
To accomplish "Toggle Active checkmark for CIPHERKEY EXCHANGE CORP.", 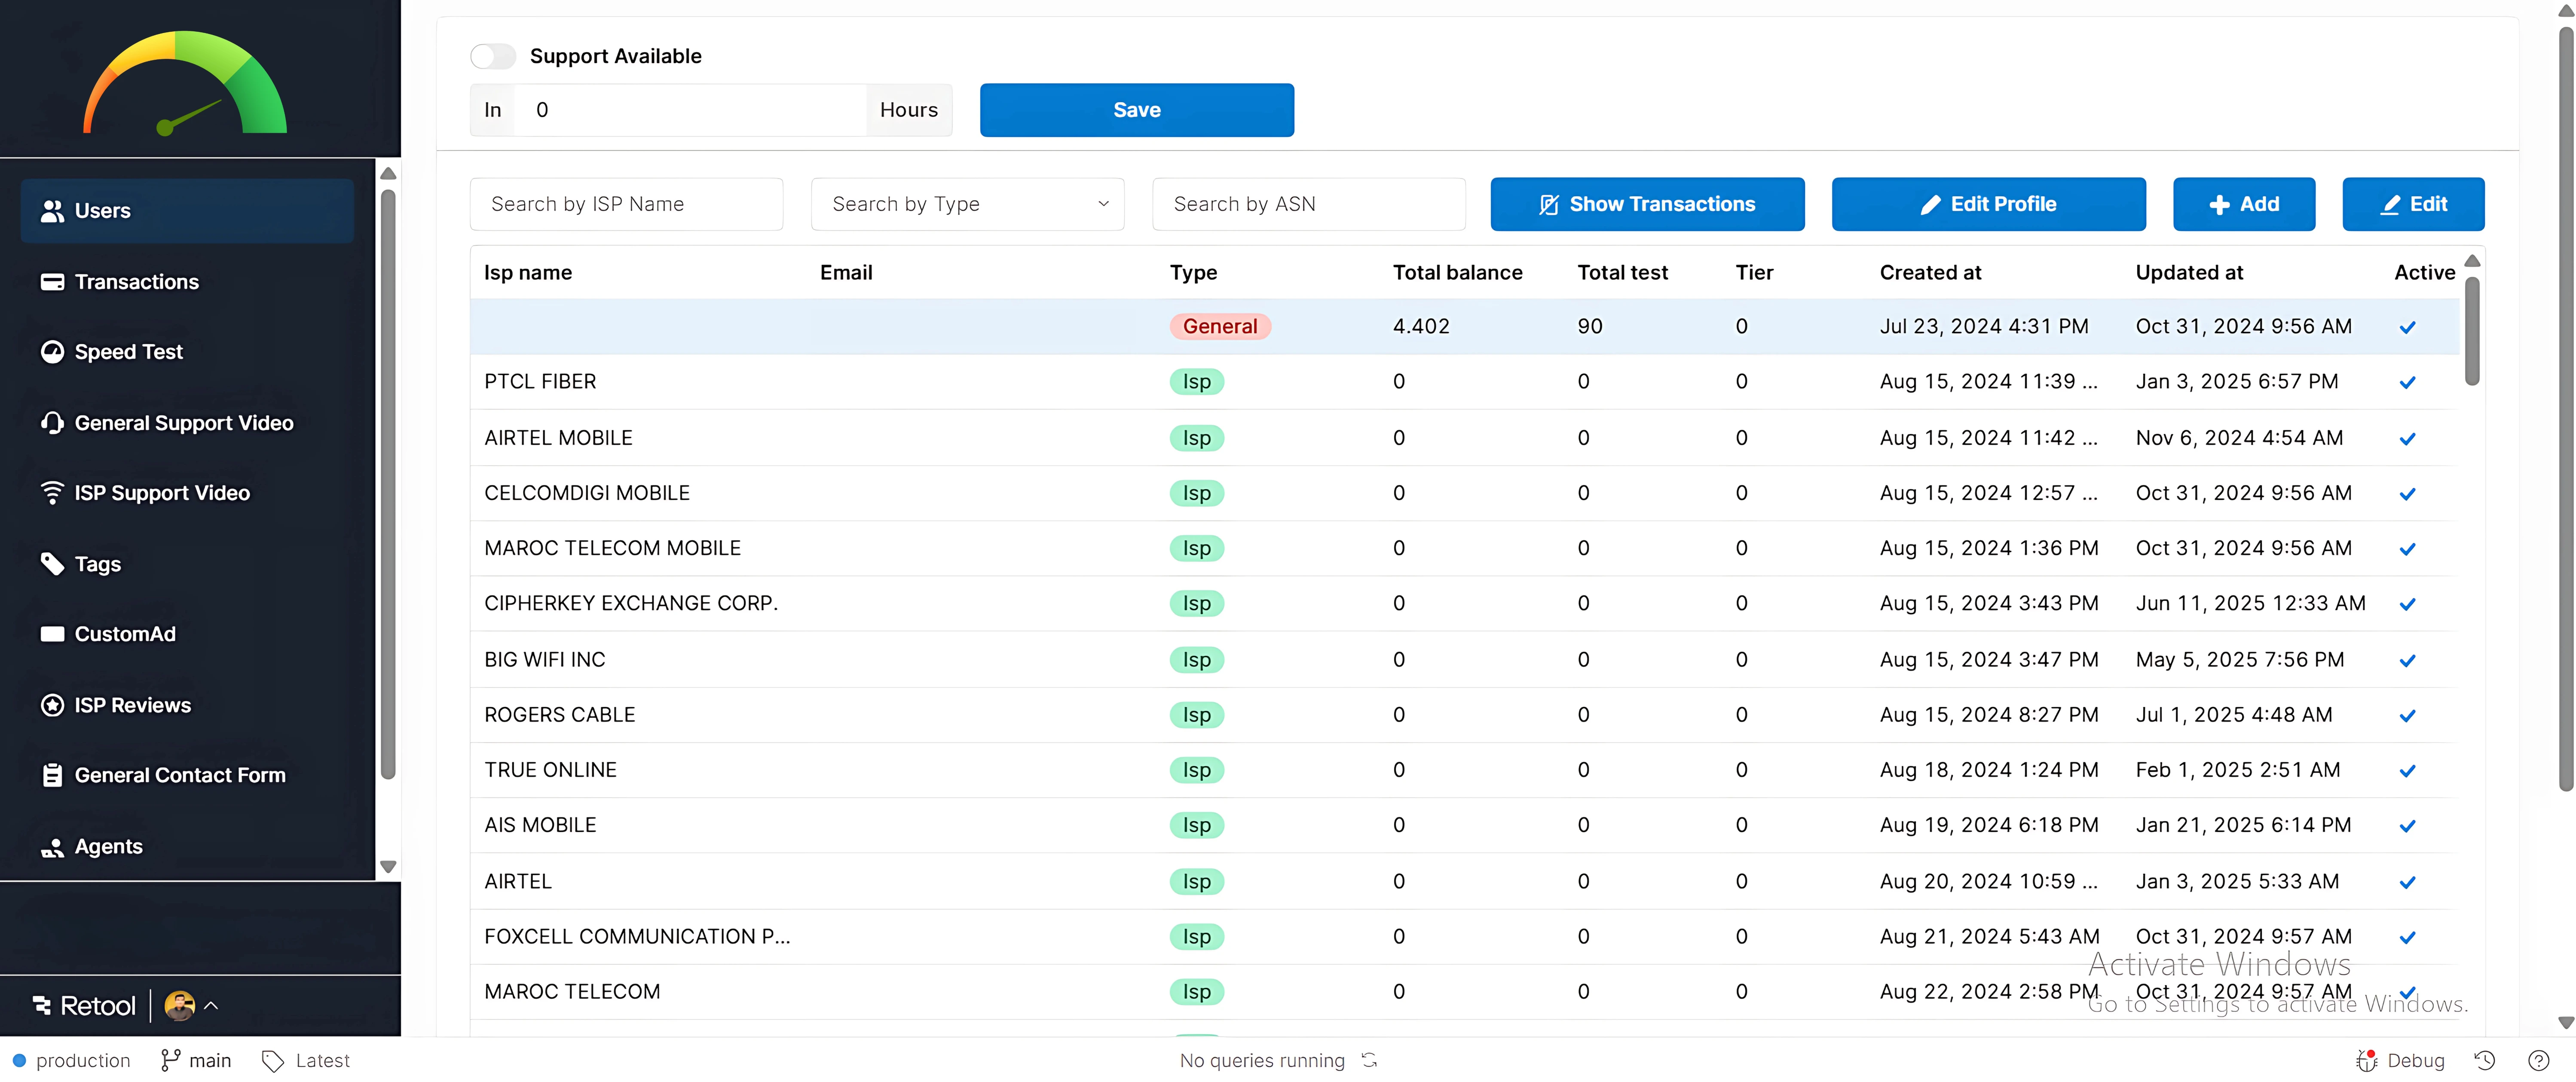I will [2407, 603].
